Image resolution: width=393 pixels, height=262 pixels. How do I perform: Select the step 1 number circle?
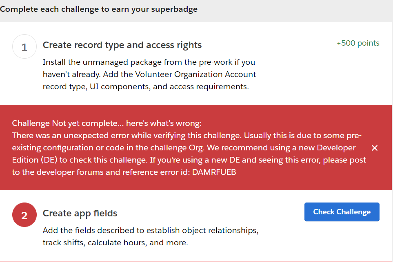24,47
